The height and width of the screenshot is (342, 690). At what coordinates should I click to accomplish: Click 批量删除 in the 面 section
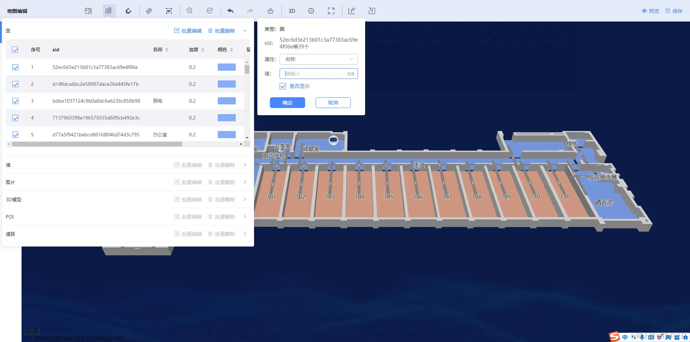(221, 31)
